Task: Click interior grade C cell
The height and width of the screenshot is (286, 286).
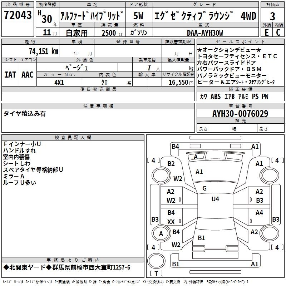Action: 278,32
